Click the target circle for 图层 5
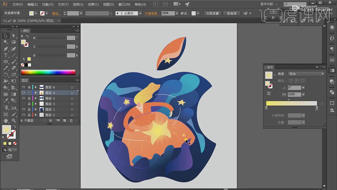 72,98
